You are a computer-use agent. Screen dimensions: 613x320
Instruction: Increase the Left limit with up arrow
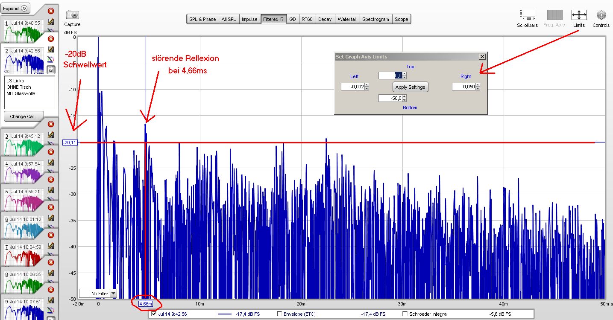point(367,85)
